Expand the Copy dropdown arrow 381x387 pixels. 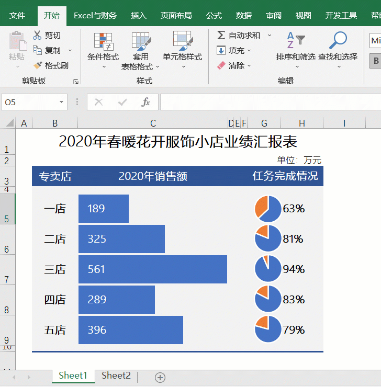[x=70, y=51]
